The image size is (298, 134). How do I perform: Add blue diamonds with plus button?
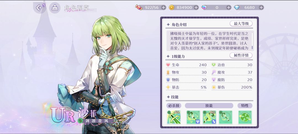pyautogui.click(x=262, y=7)
